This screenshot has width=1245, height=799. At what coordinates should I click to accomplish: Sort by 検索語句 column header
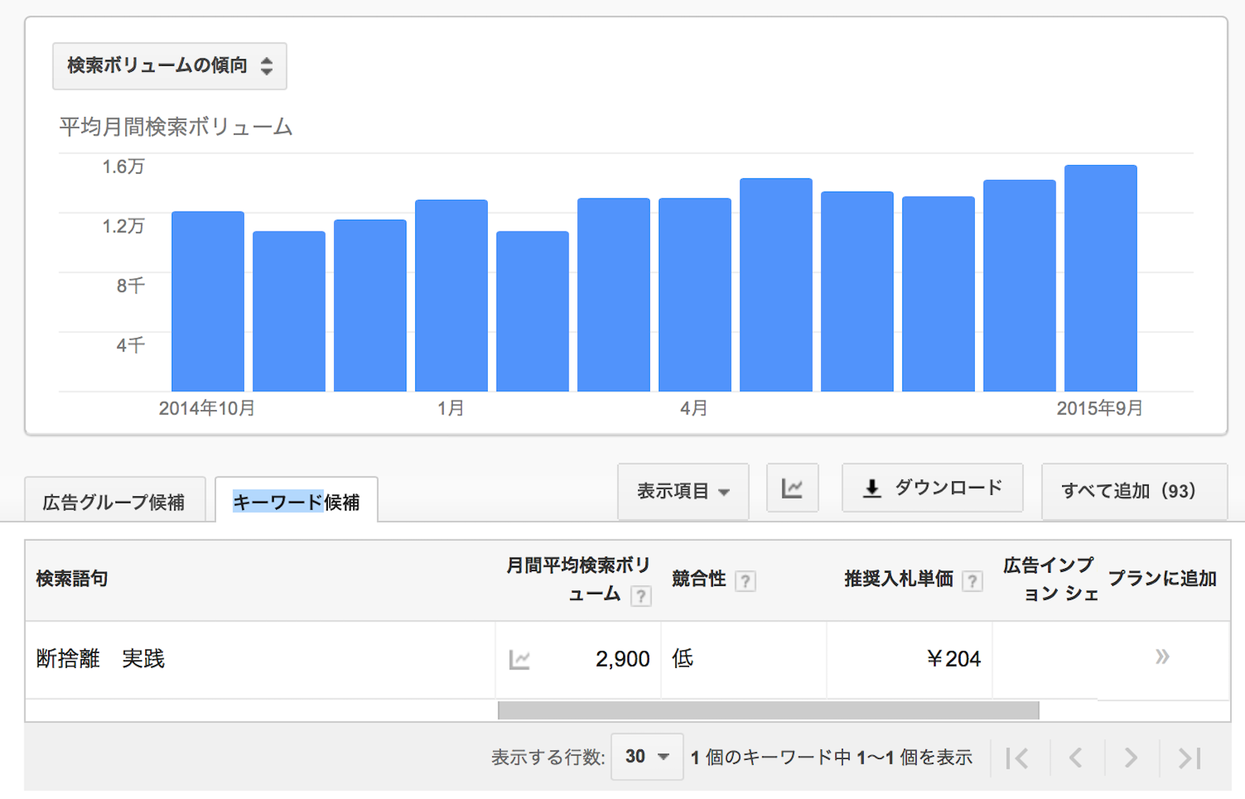coord(72,579)
